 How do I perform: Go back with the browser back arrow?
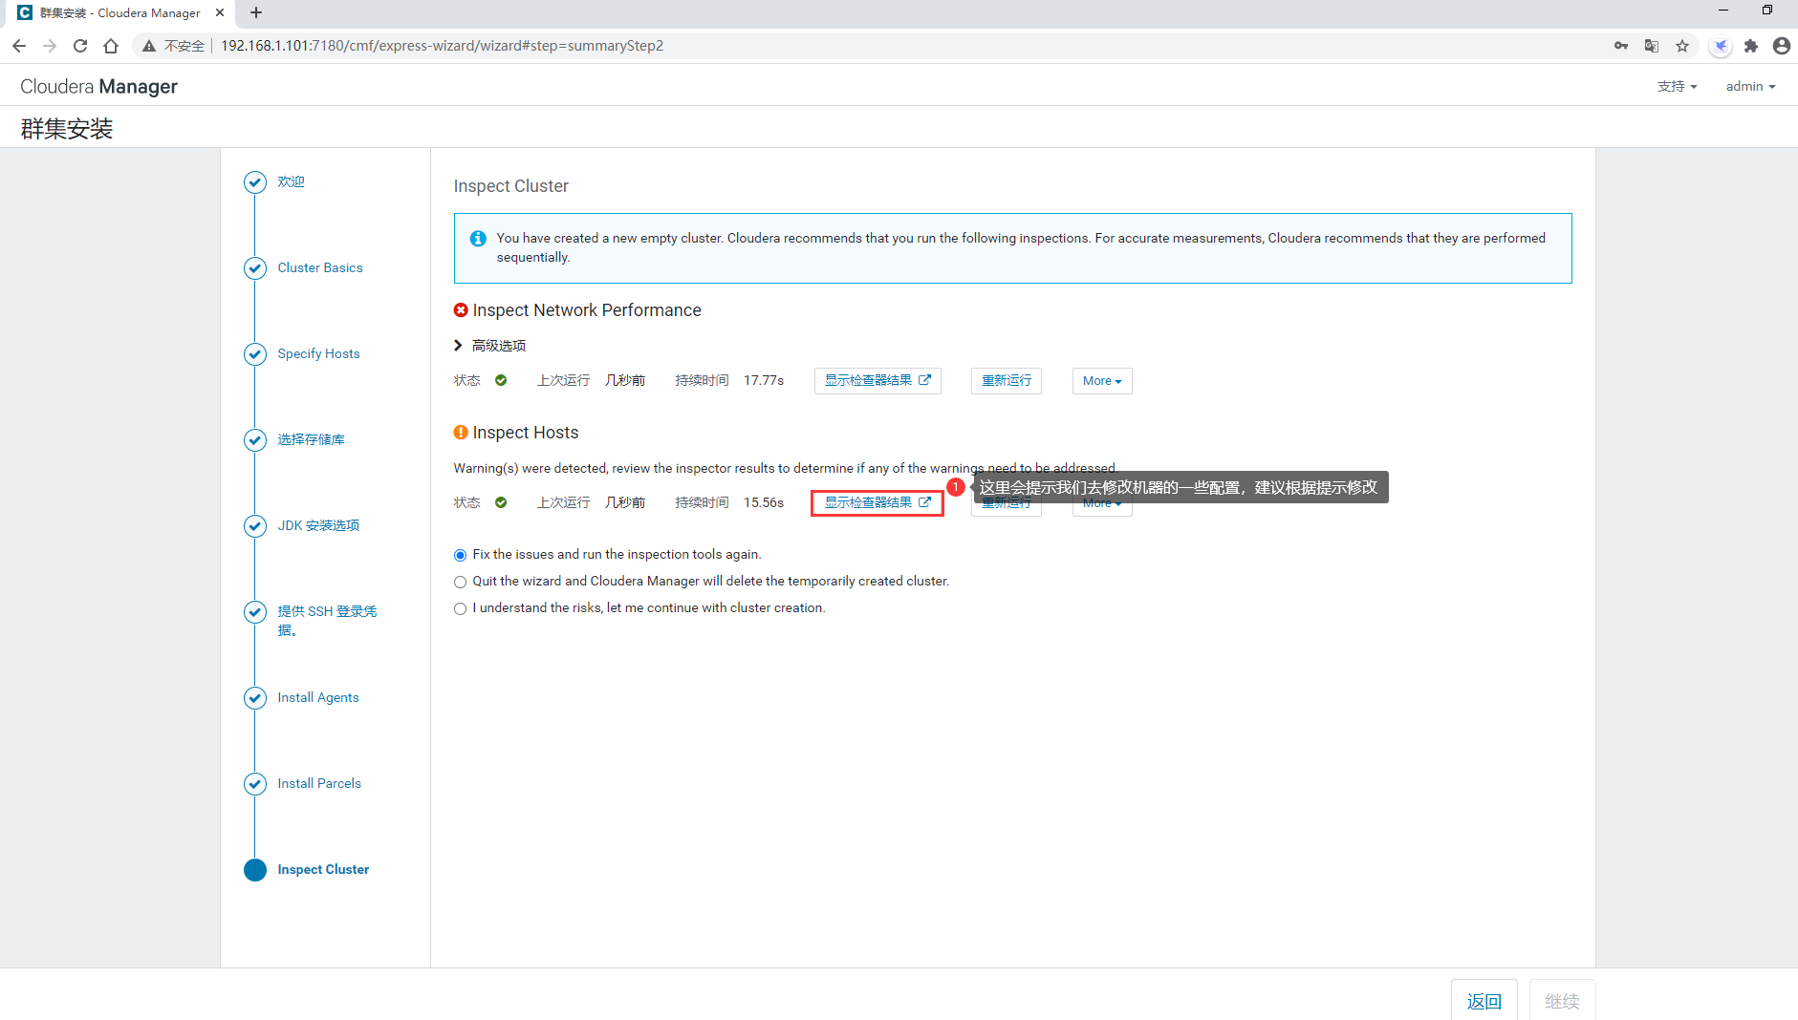tap(19, 46)
